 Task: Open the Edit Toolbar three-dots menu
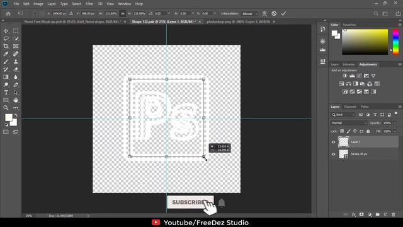point(16,108)
